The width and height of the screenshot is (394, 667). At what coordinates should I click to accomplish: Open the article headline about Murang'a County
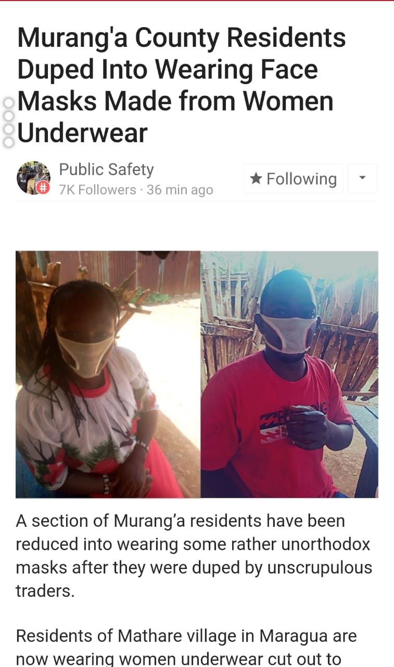[182, 85]
